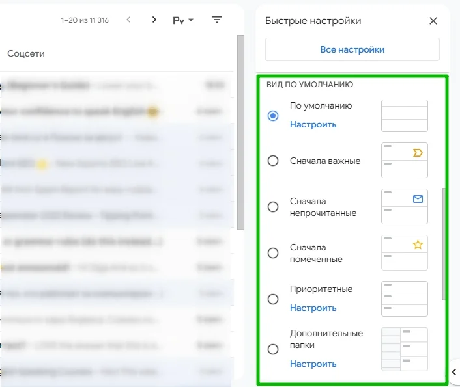
Task: Click the Дополнительные папки layout preview icon
Action: coord(404,349)
